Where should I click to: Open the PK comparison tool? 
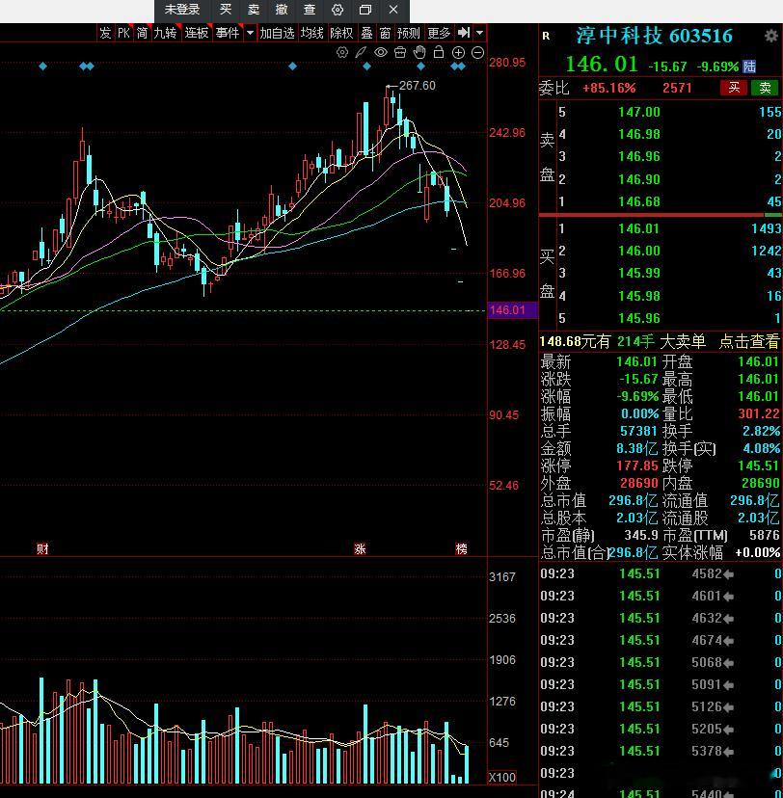click(123, 33)
